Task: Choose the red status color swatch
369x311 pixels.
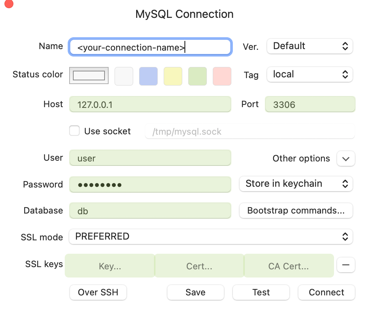Action: coord(222,76)
